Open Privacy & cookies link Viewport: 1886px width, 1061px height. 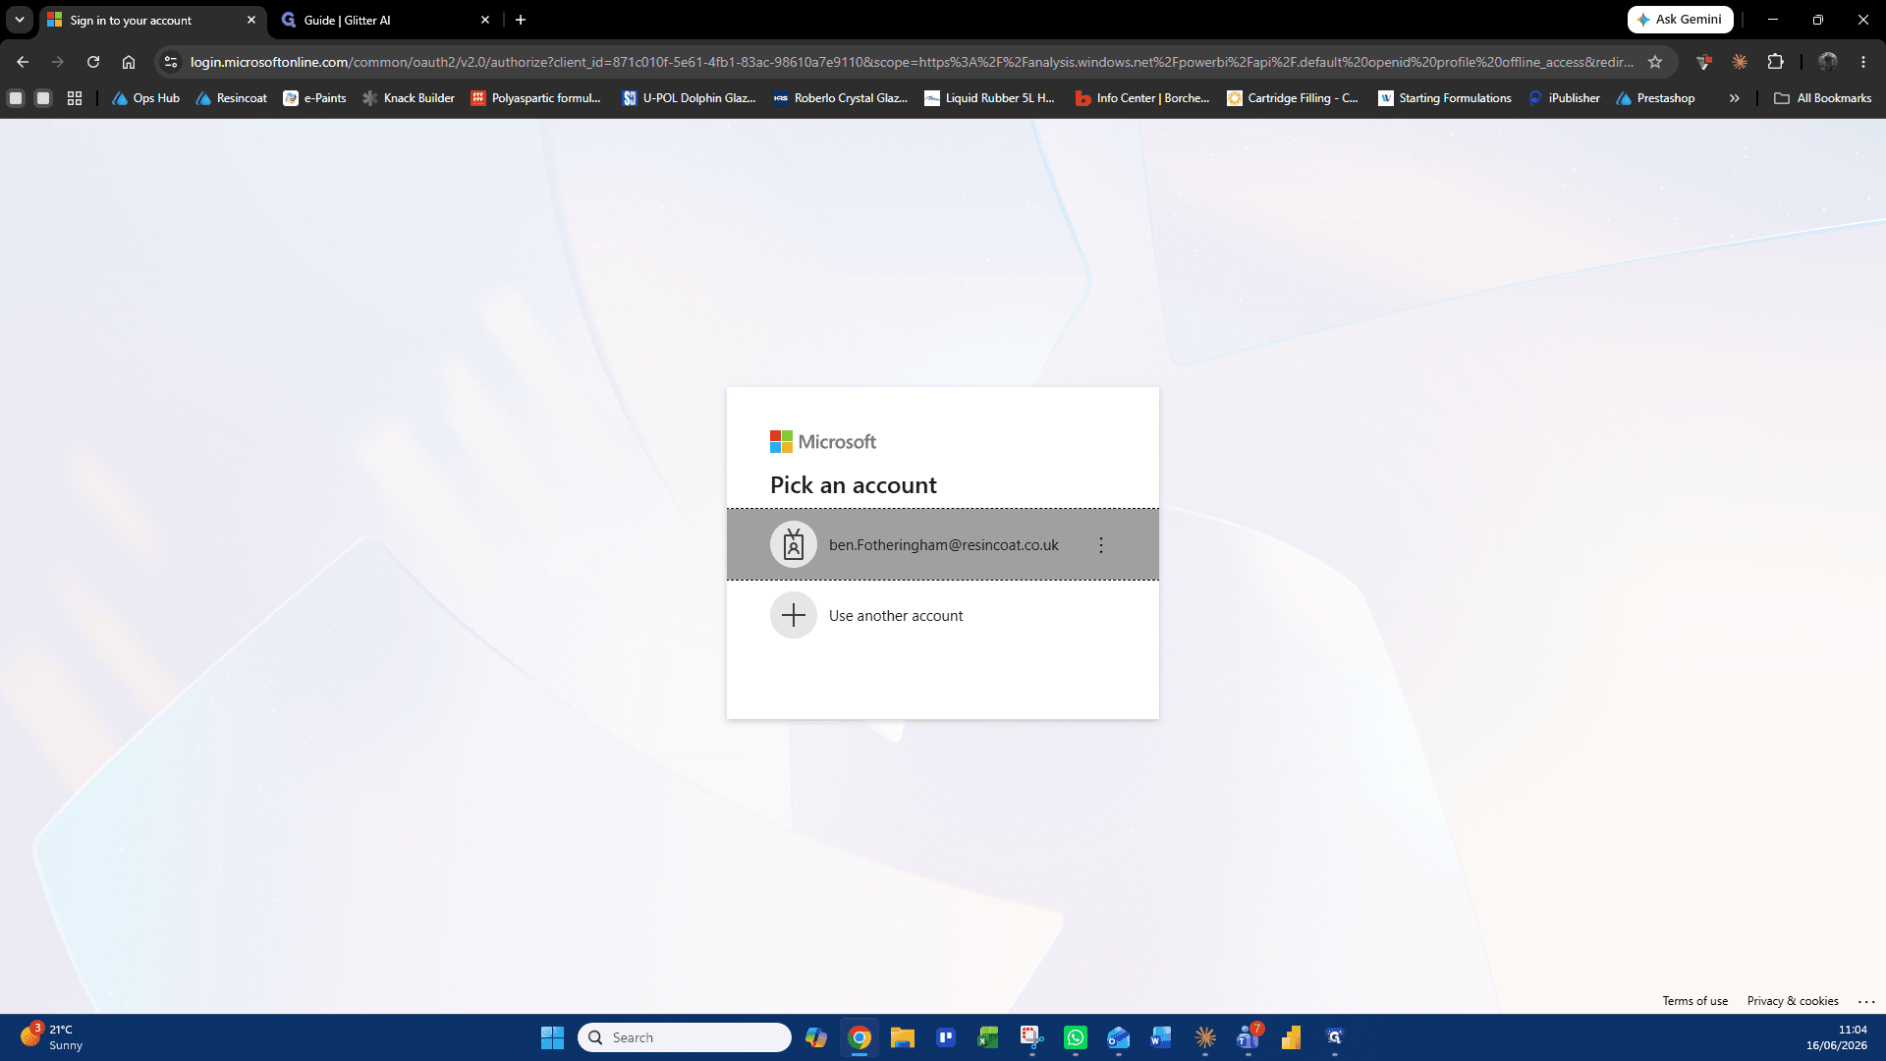pyautogui.click(x=1793, y=1001)
